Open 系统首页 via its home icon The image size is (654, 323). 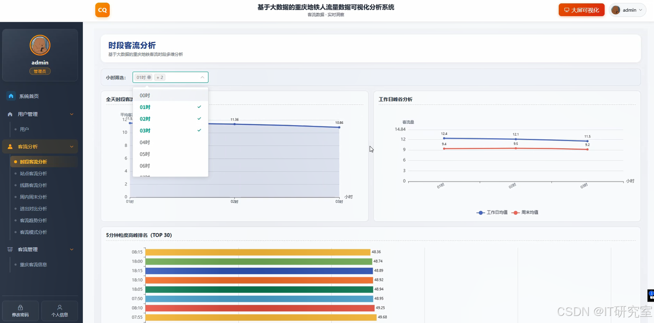[11, 96]
